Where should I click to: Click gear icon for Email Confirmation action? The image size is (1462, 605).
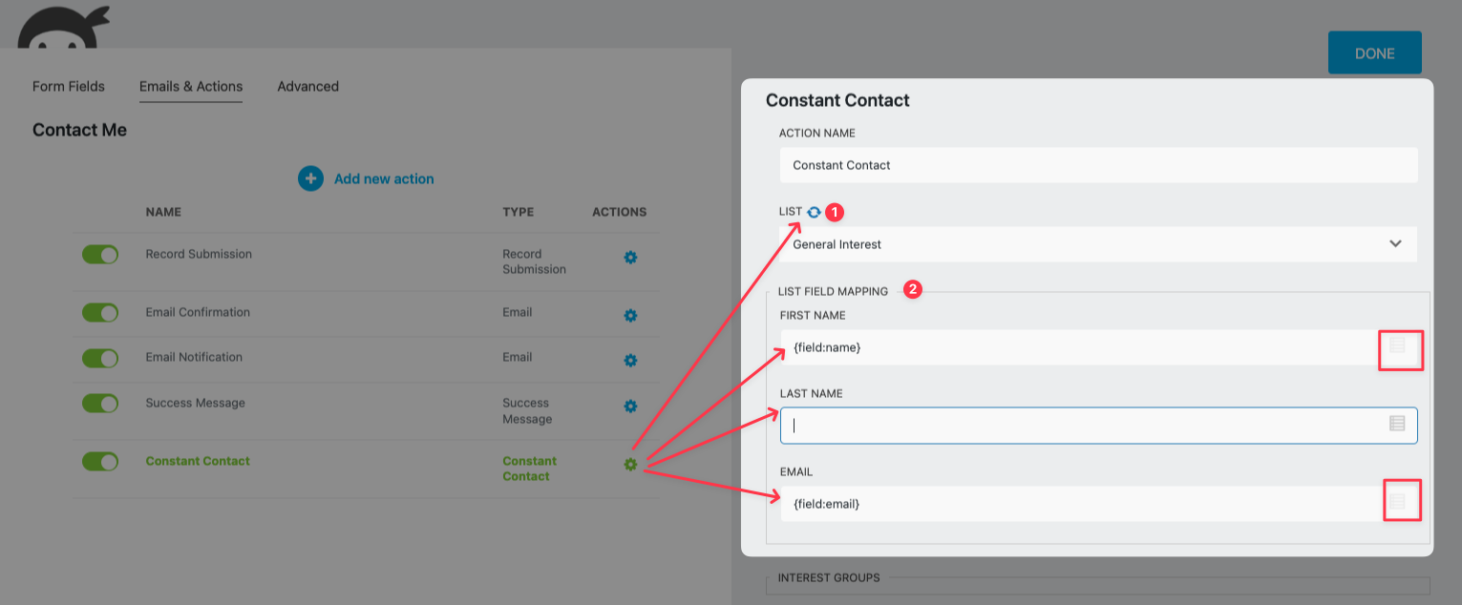pyautogui.click(x=630, y=316)
